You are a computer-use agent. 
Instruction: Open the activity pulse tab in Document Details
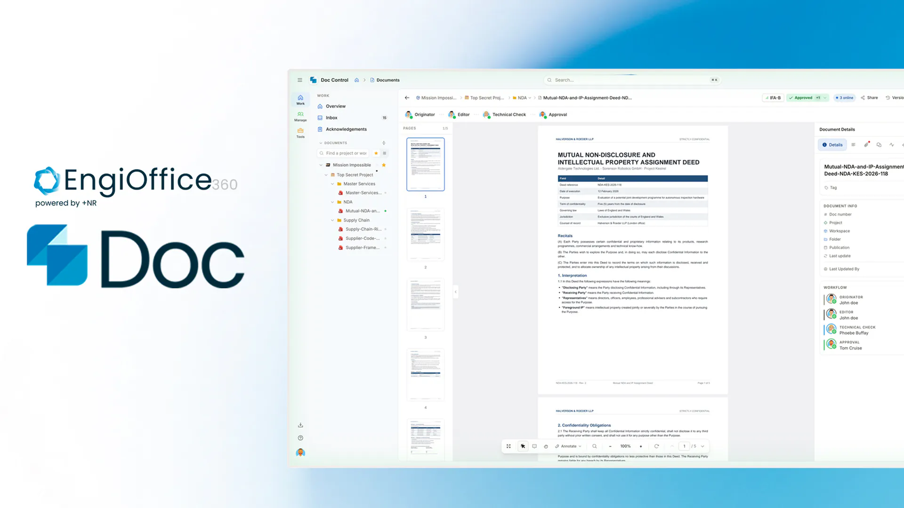click(x=892, y=145)
